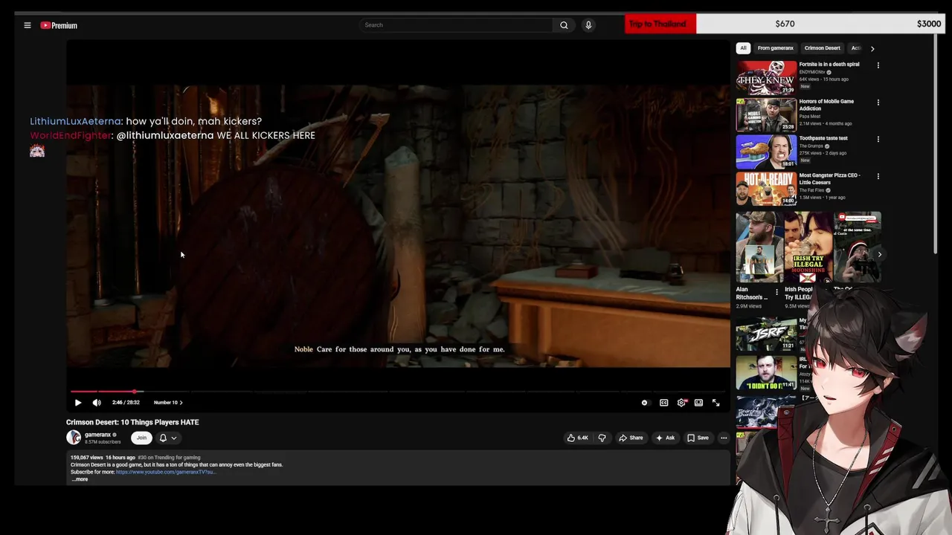The image size is (952, 535).
Task: Open more actions three-dot menu under video
Action: click(x=724, y=438)
